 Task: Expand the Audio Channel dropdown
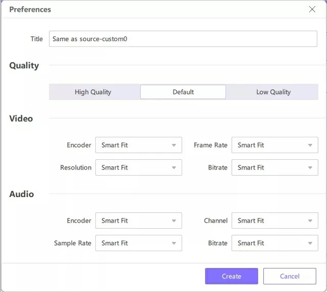point(274,221)
